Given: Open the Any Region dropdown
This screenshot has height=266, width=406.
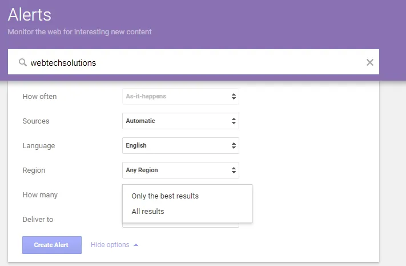Looking at the screenshot, I should (x=180, y=170).
